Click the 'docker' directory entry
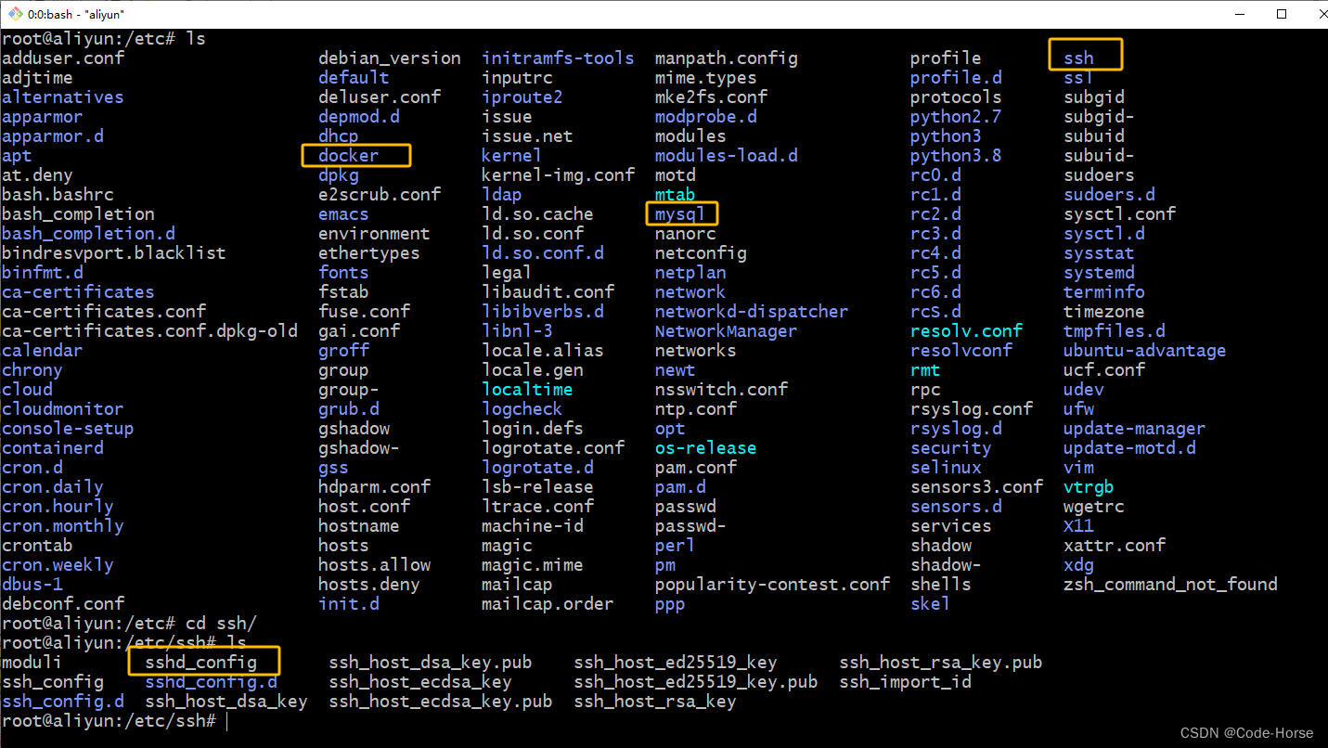Screen dimensions: 1328x748 (x=348, y=155)
